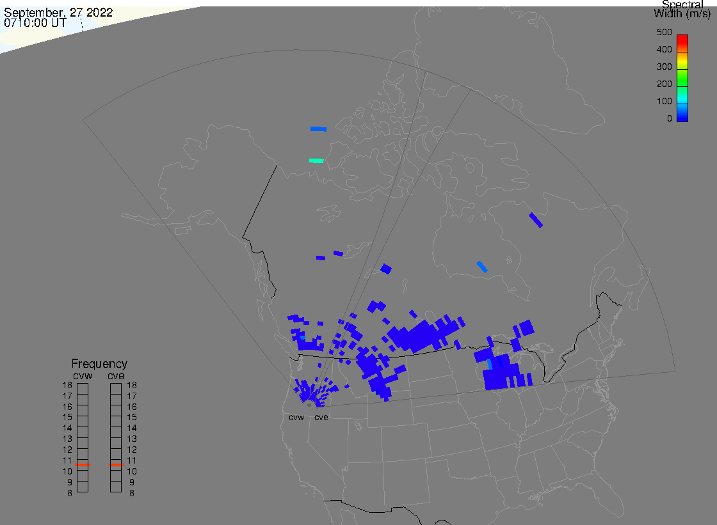Click the "400" colorbar scale label

click(664, 49)
